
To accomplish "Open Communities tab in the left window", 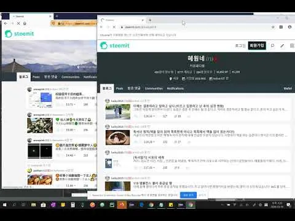I will click(x=71, y=77).
